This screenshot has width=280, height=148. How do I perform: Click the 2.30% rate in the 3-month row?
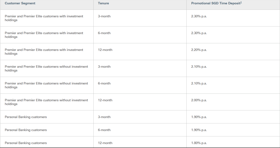point(199,16)
